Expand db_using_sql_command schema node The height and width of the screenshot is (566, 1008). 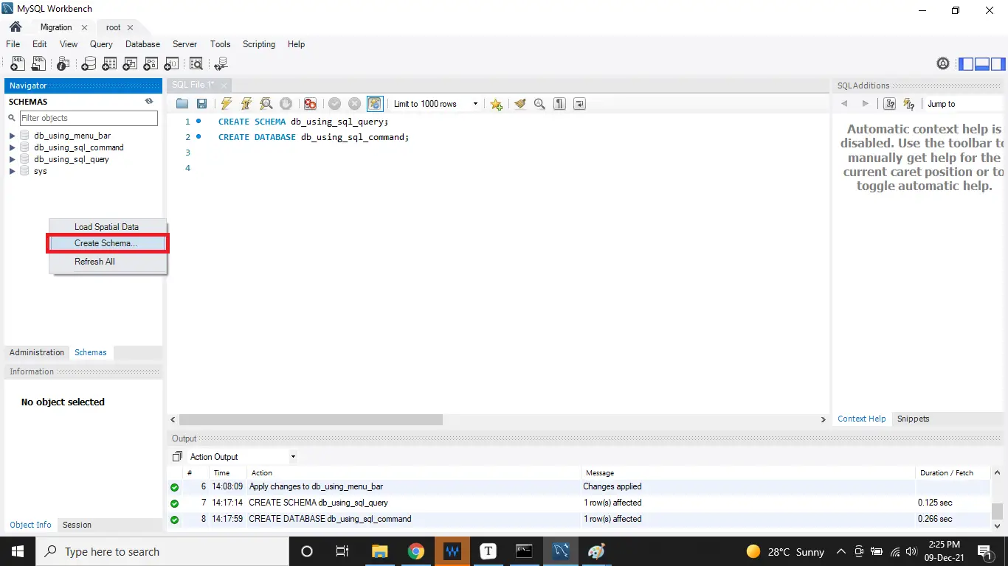point(13,147)
